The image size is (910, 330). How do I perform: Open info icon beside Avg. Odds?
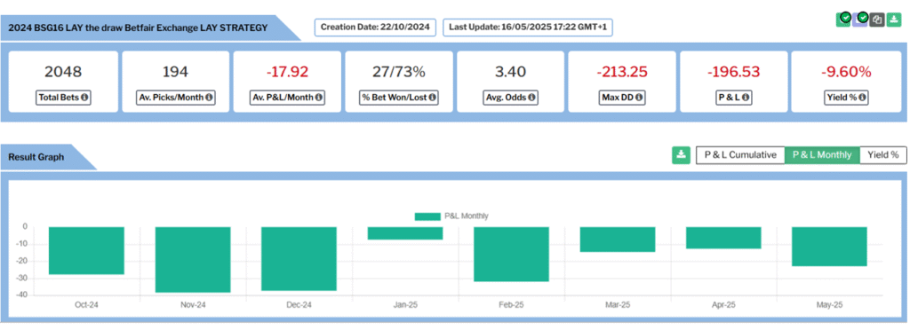click(x=531, y=98)
